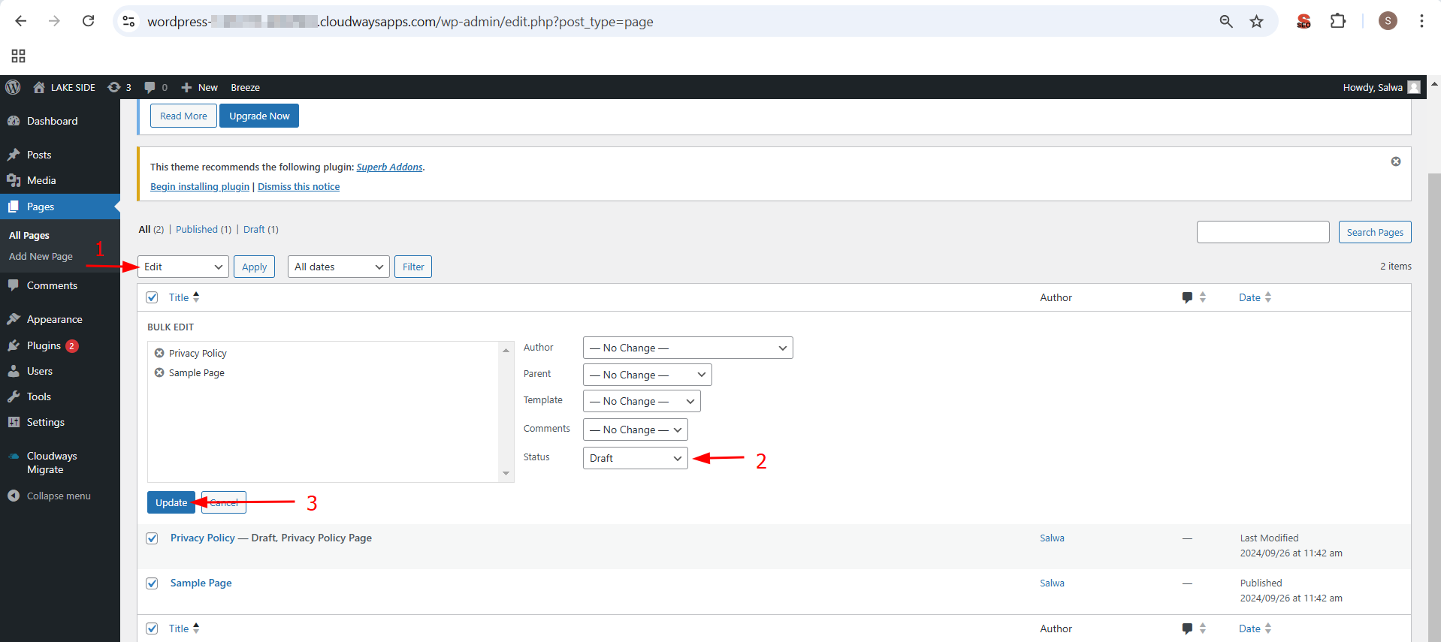Open Cloudways Migrate in sidebar
Image resolution: width=1441 pixels, height=642 pixels.
click(52, 463)
